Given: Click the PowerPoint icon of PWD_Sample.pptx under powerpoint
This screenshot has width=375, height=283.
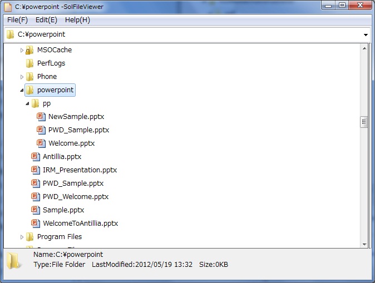Looking at the screenshot, I should tap(36, 183).
